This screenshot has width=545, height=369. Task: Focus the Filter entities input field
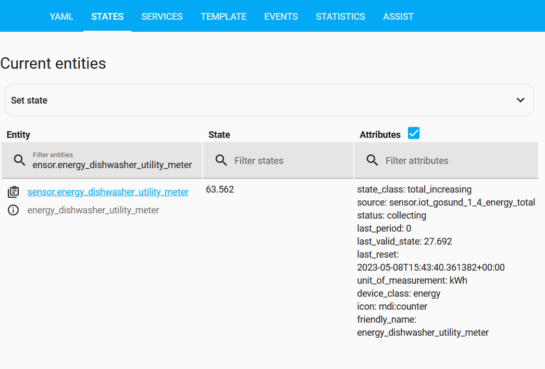click(x=112, y=164)
